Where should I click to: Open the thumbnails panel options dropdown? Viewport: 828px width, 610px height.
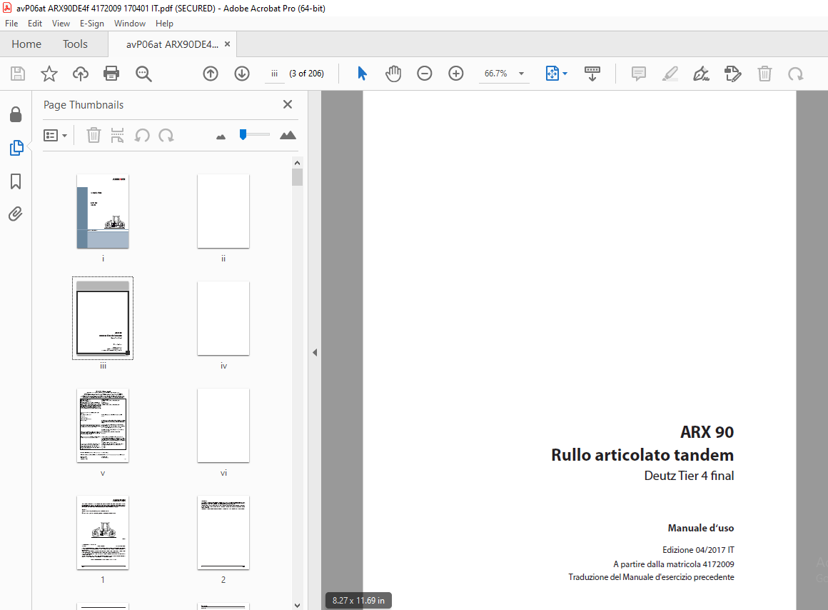point(56,135)
